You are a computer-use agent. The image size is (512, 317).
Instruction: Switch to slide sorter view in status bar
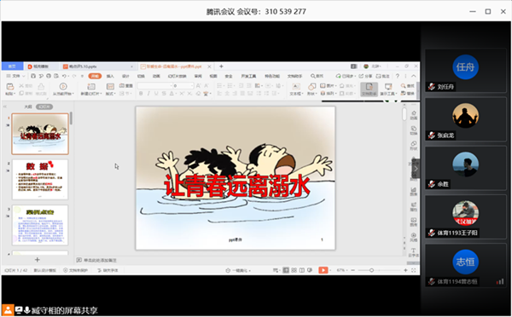click(294, 270)
